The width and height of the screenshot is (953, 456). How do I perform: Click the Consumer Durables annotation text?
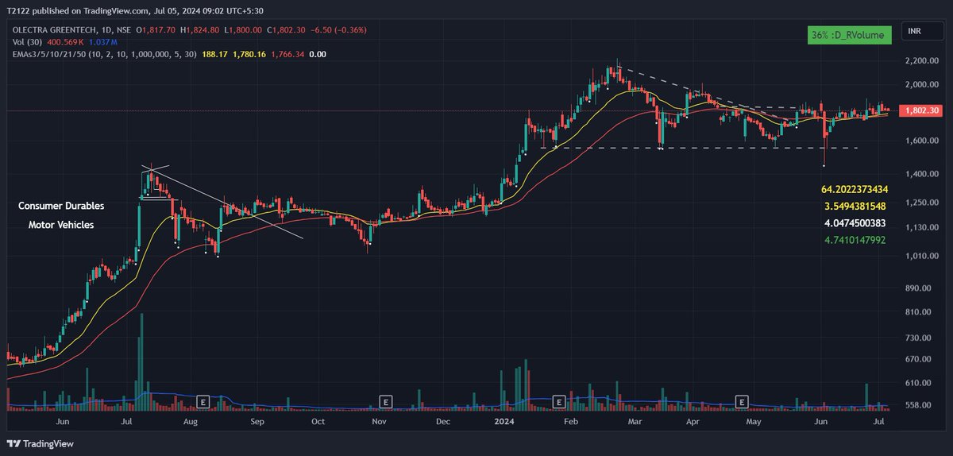coord(61,206)
